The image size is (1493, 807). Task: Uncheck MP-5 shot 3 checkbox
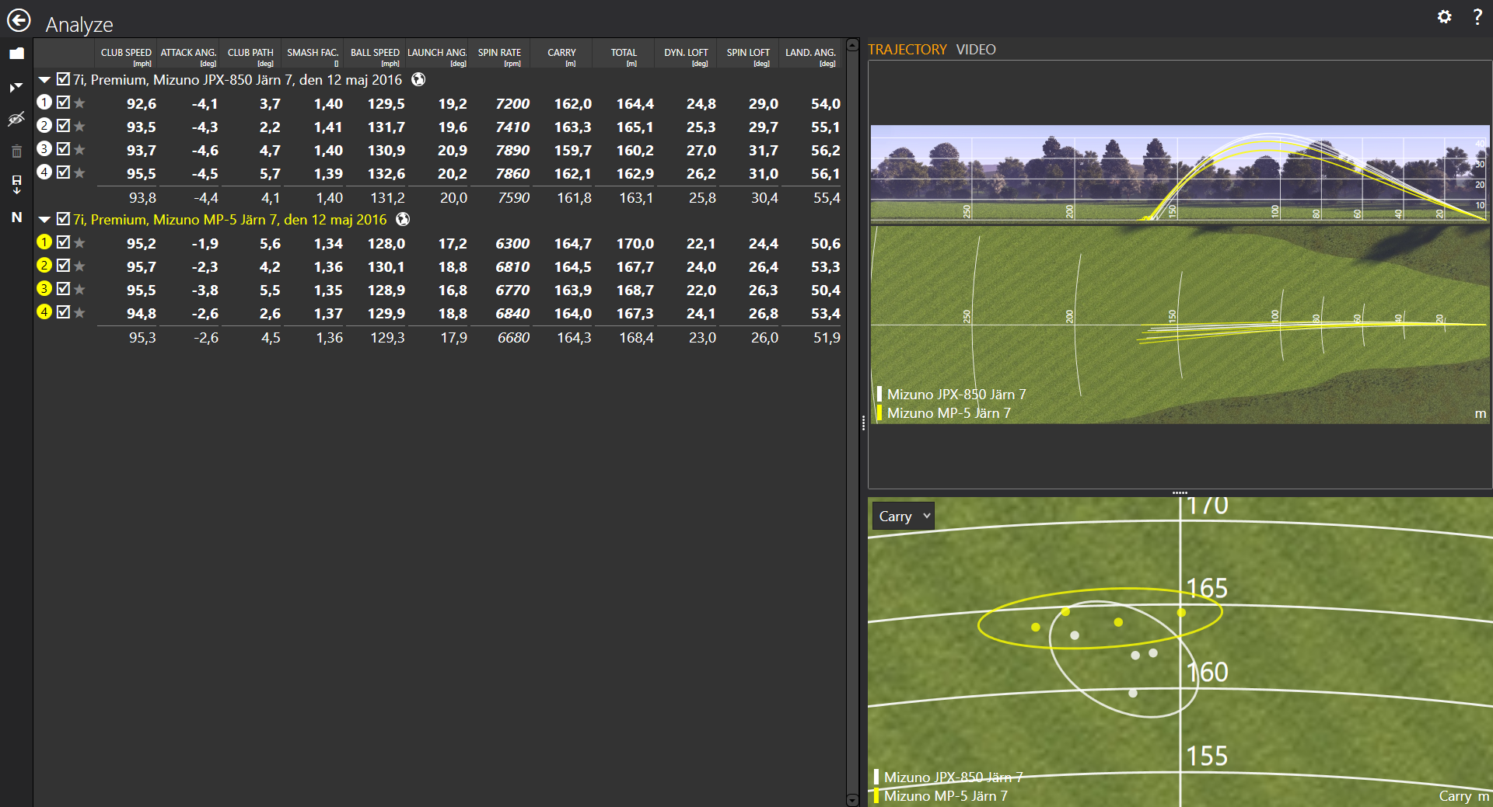tap(63, 288)
